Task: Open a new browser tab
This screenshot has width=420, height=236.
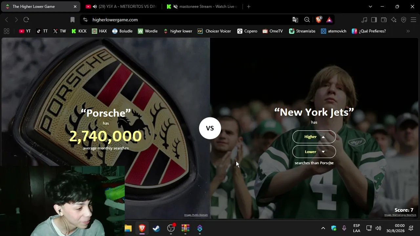Action: coord(249,7)
